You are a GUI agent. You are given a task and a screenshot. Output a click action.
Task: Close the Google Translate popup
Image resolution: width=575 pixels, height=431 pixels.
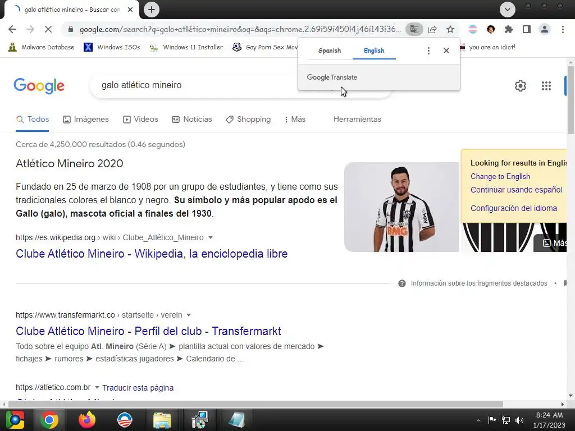(446, 51)
